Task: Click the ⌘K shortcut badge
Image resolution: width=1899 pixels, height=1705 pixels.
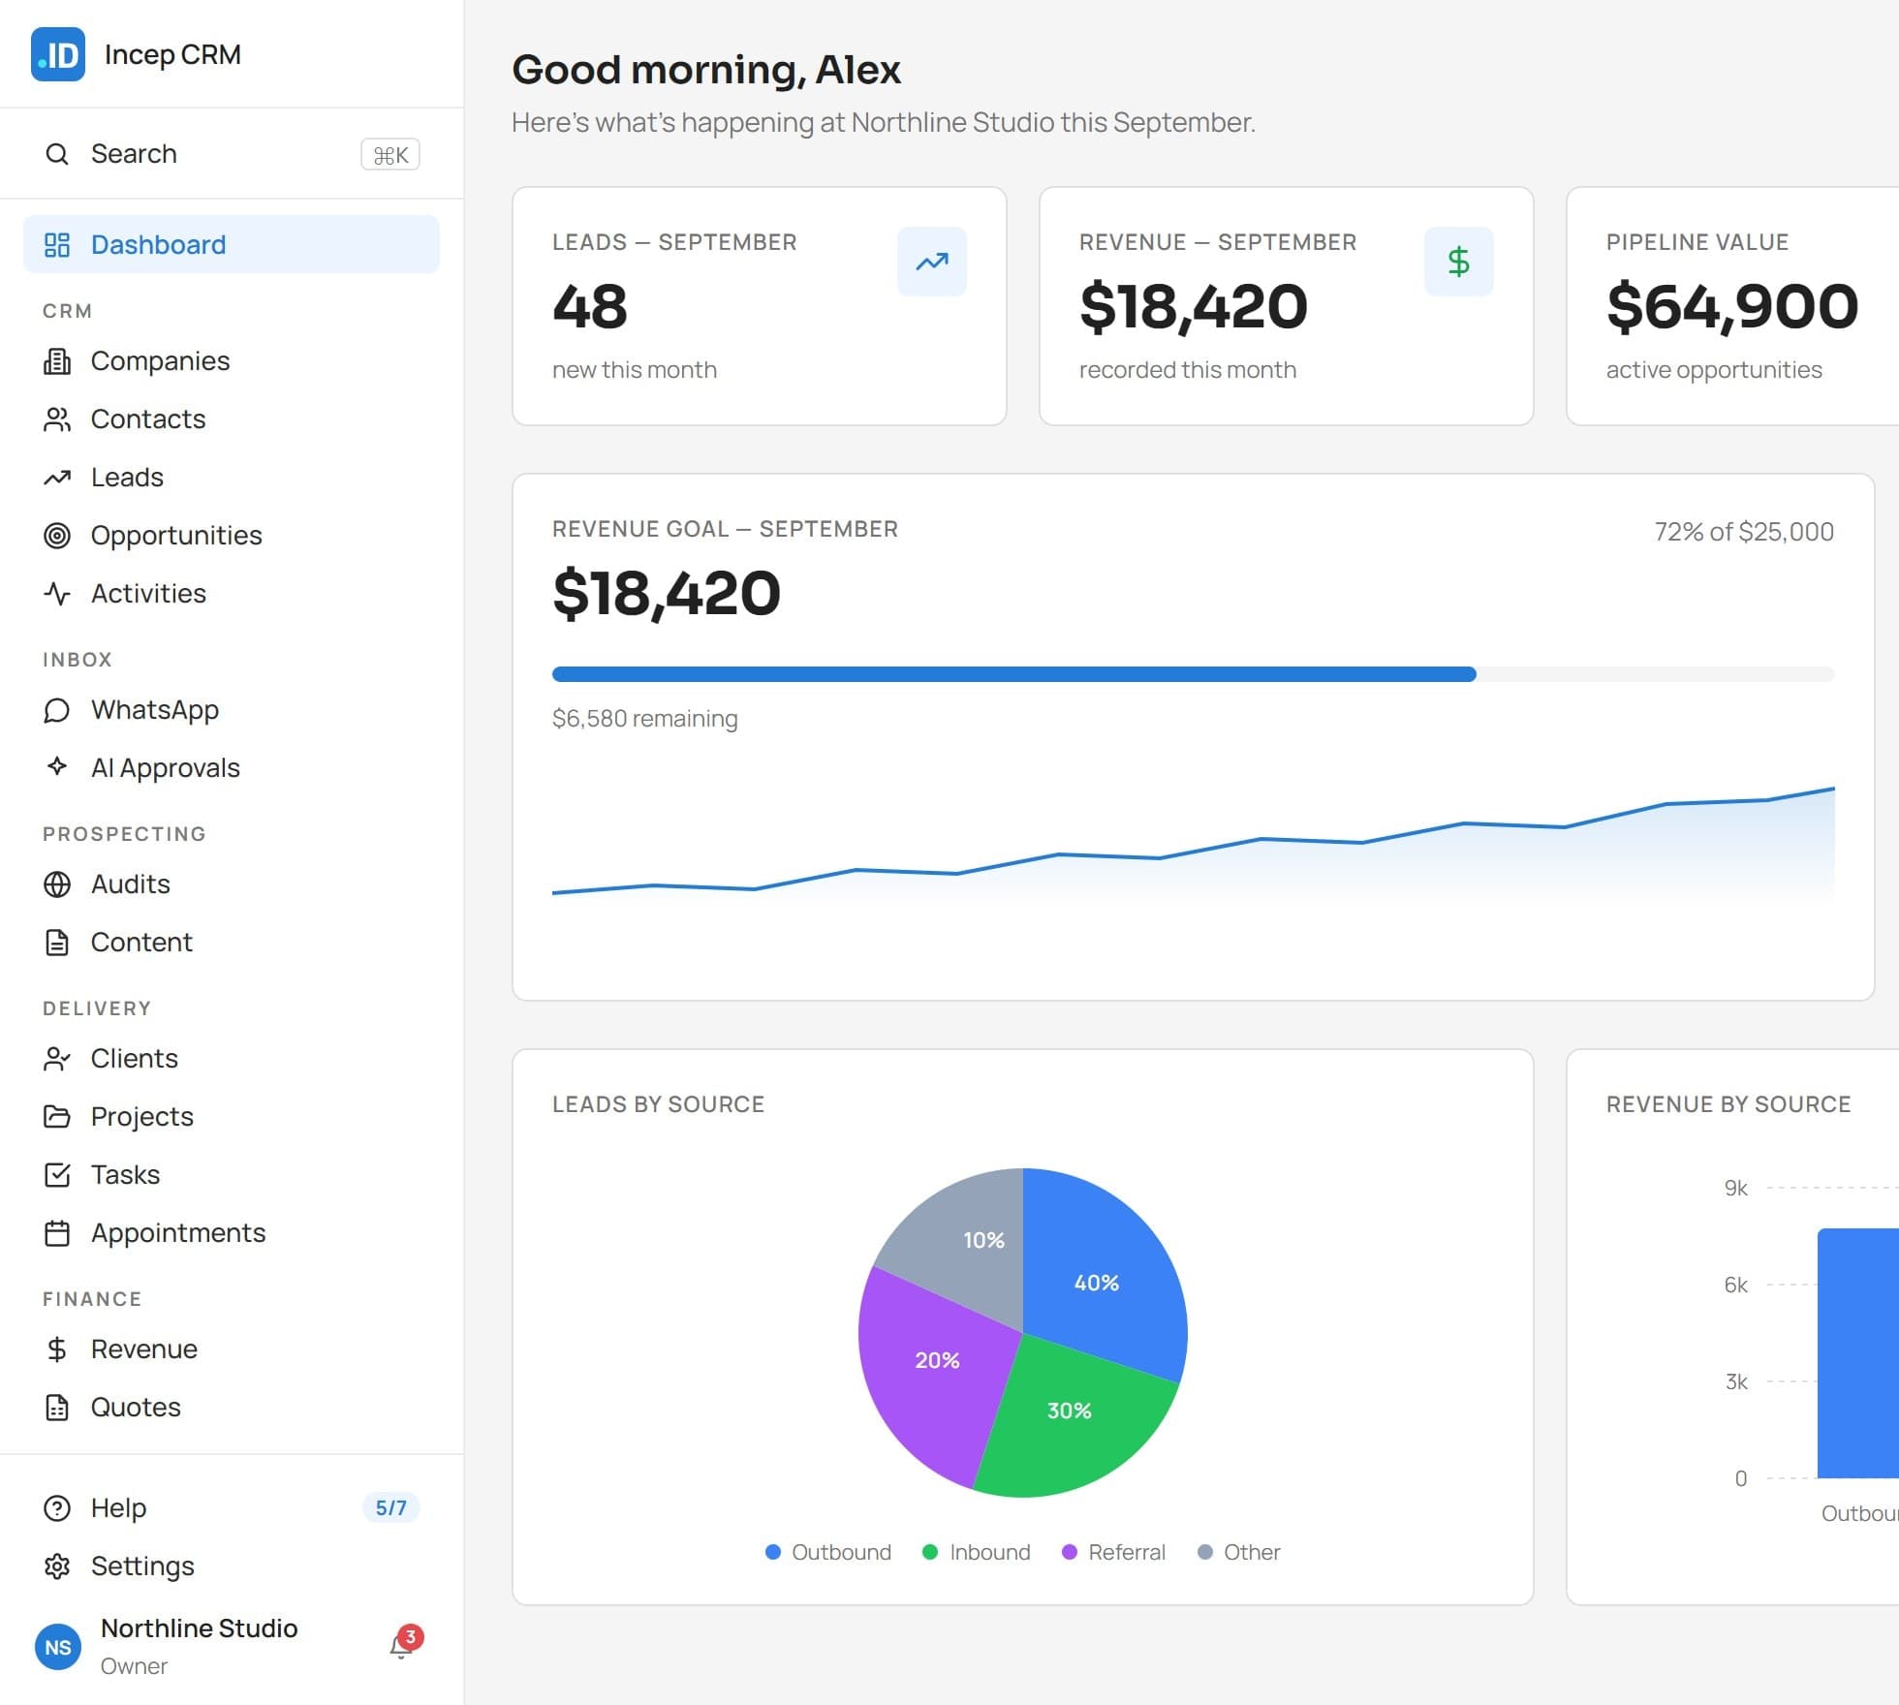Action: tap(390, 155)
